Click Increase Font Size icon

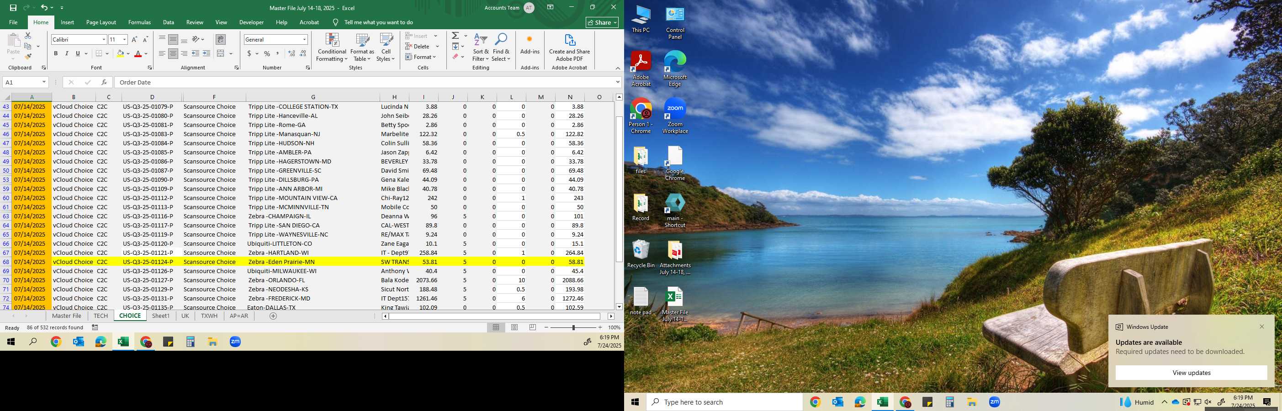coord(134,39)
